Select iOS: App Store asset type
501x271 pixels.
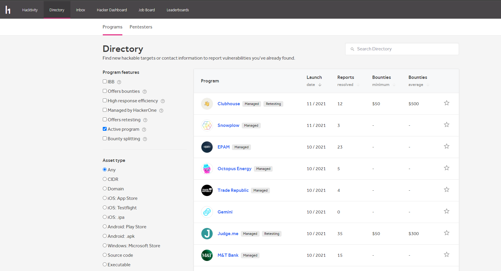[x=105, y=198]
